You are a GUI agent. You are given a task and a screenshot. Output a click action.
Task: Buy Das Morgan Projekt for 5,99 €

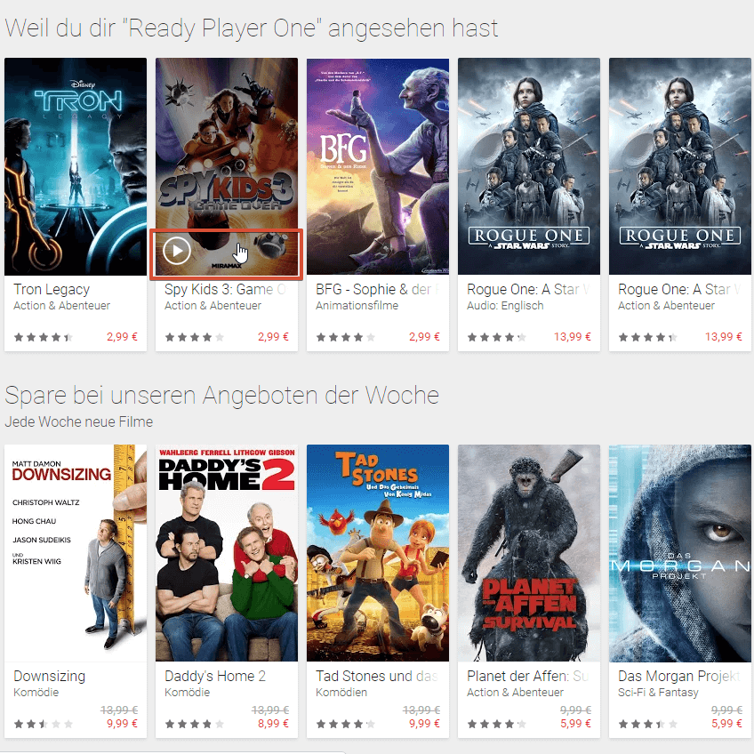point(726,723)
